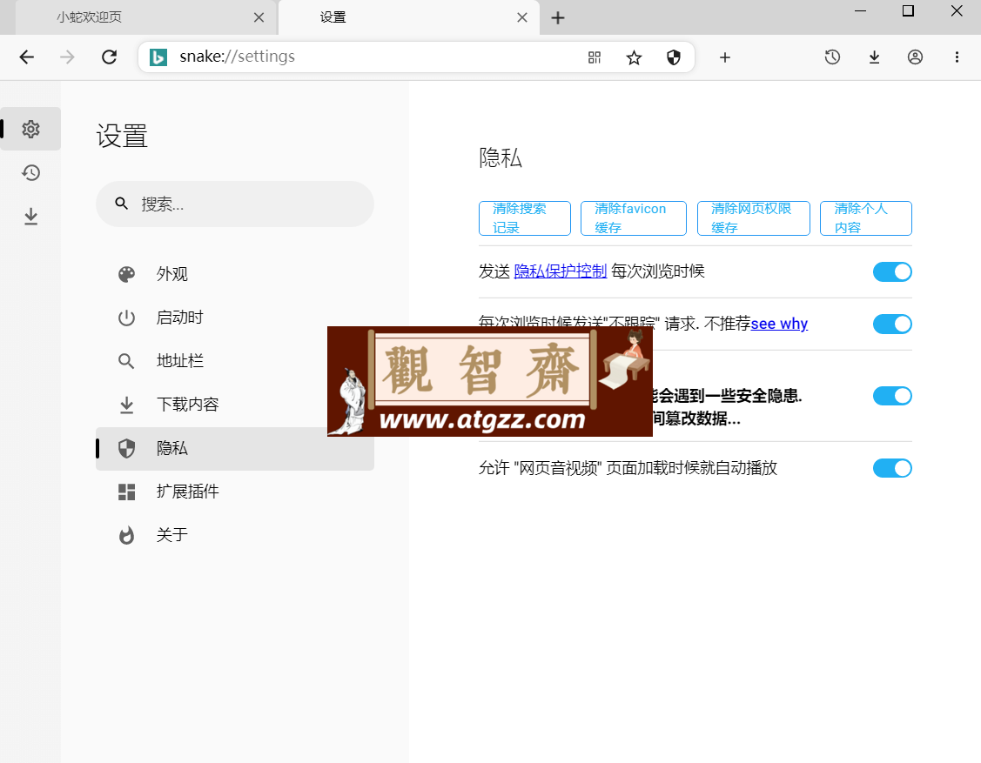The image size is (981, 763).
Task: Open a new tab with plus button
Action: (557, 17)
